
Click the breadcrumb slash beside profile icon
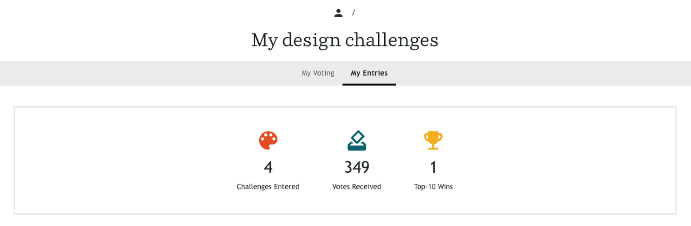coord(354,13)
